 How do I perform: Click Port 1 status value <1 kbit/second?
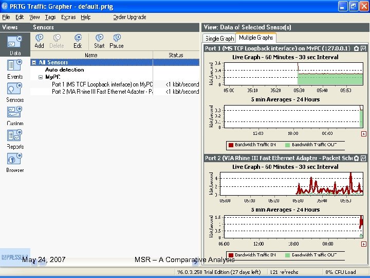coord(182,84)
